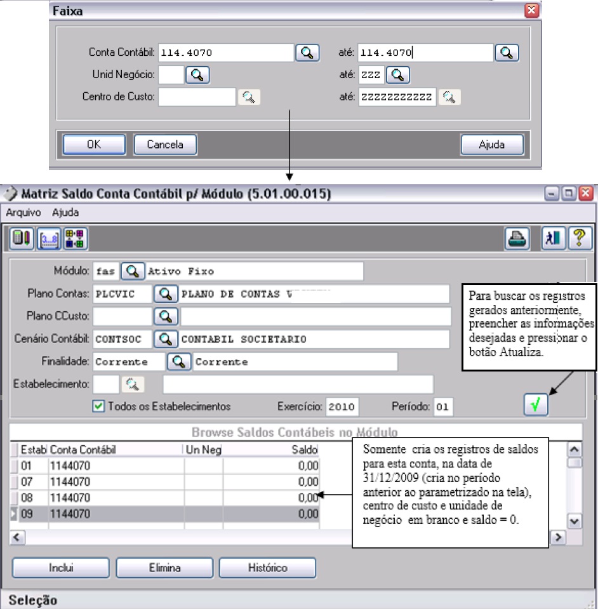598x609 pixels.
Task: Open help question mark icon
Action: 580,238
